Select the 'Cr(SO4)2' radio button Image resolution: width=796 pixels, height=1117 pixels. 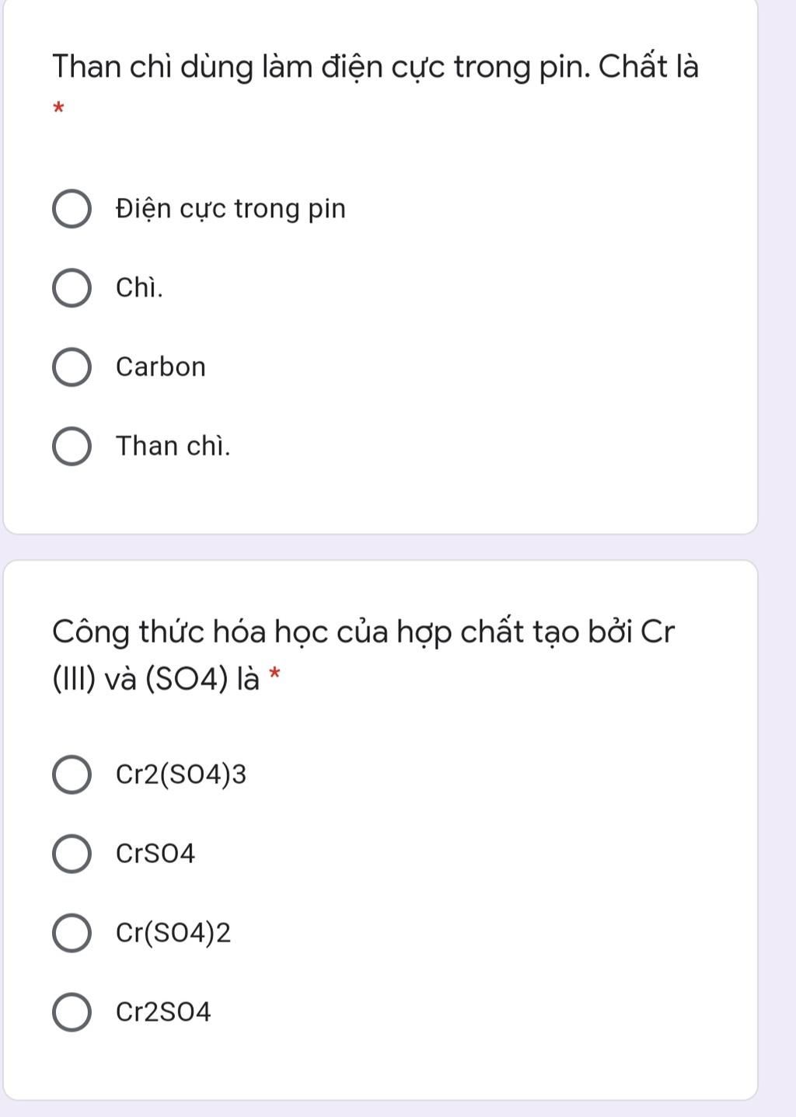72,933
